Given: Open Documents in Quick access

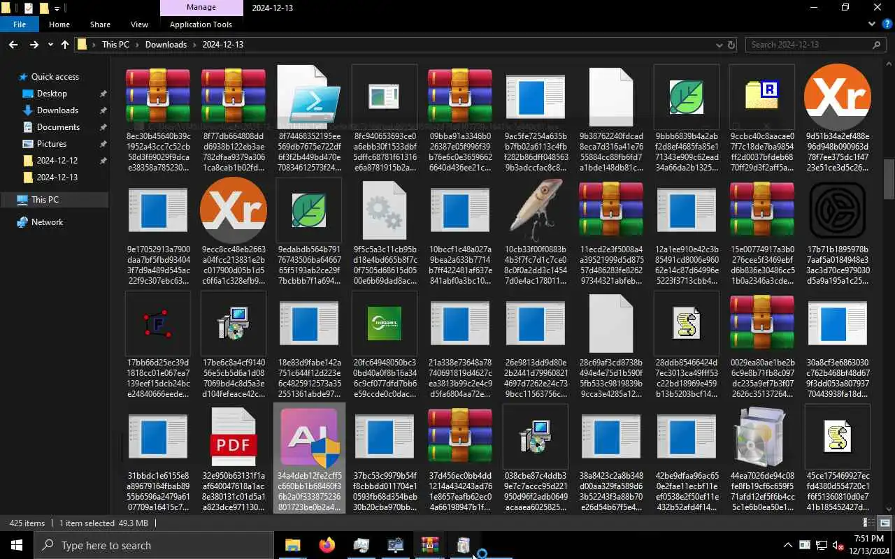Looking at the screenshot, I should (x=58, y=127).
